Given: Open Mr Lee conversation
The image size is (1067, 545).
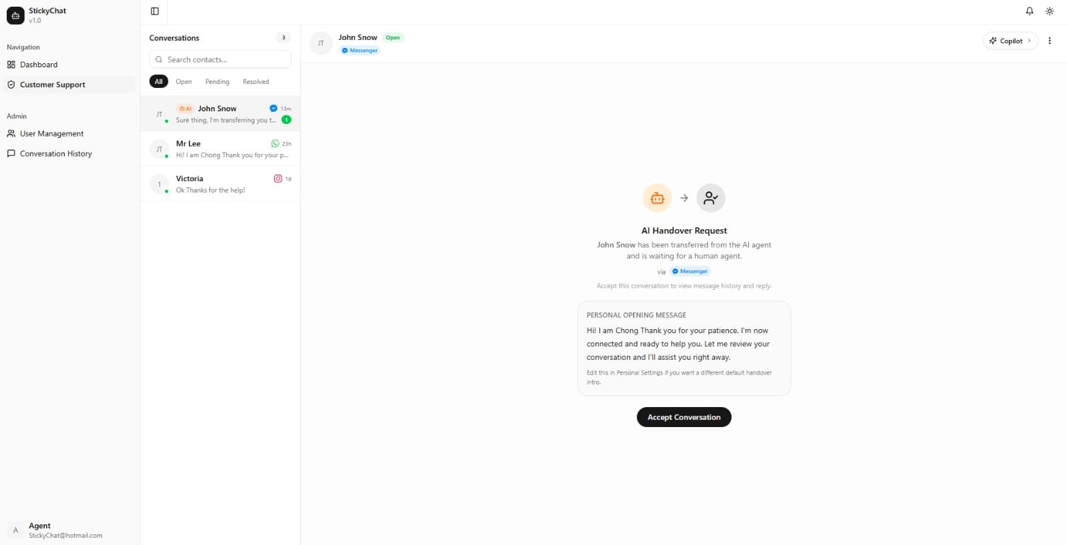Looking at the screenshot, I should (220, 149).
